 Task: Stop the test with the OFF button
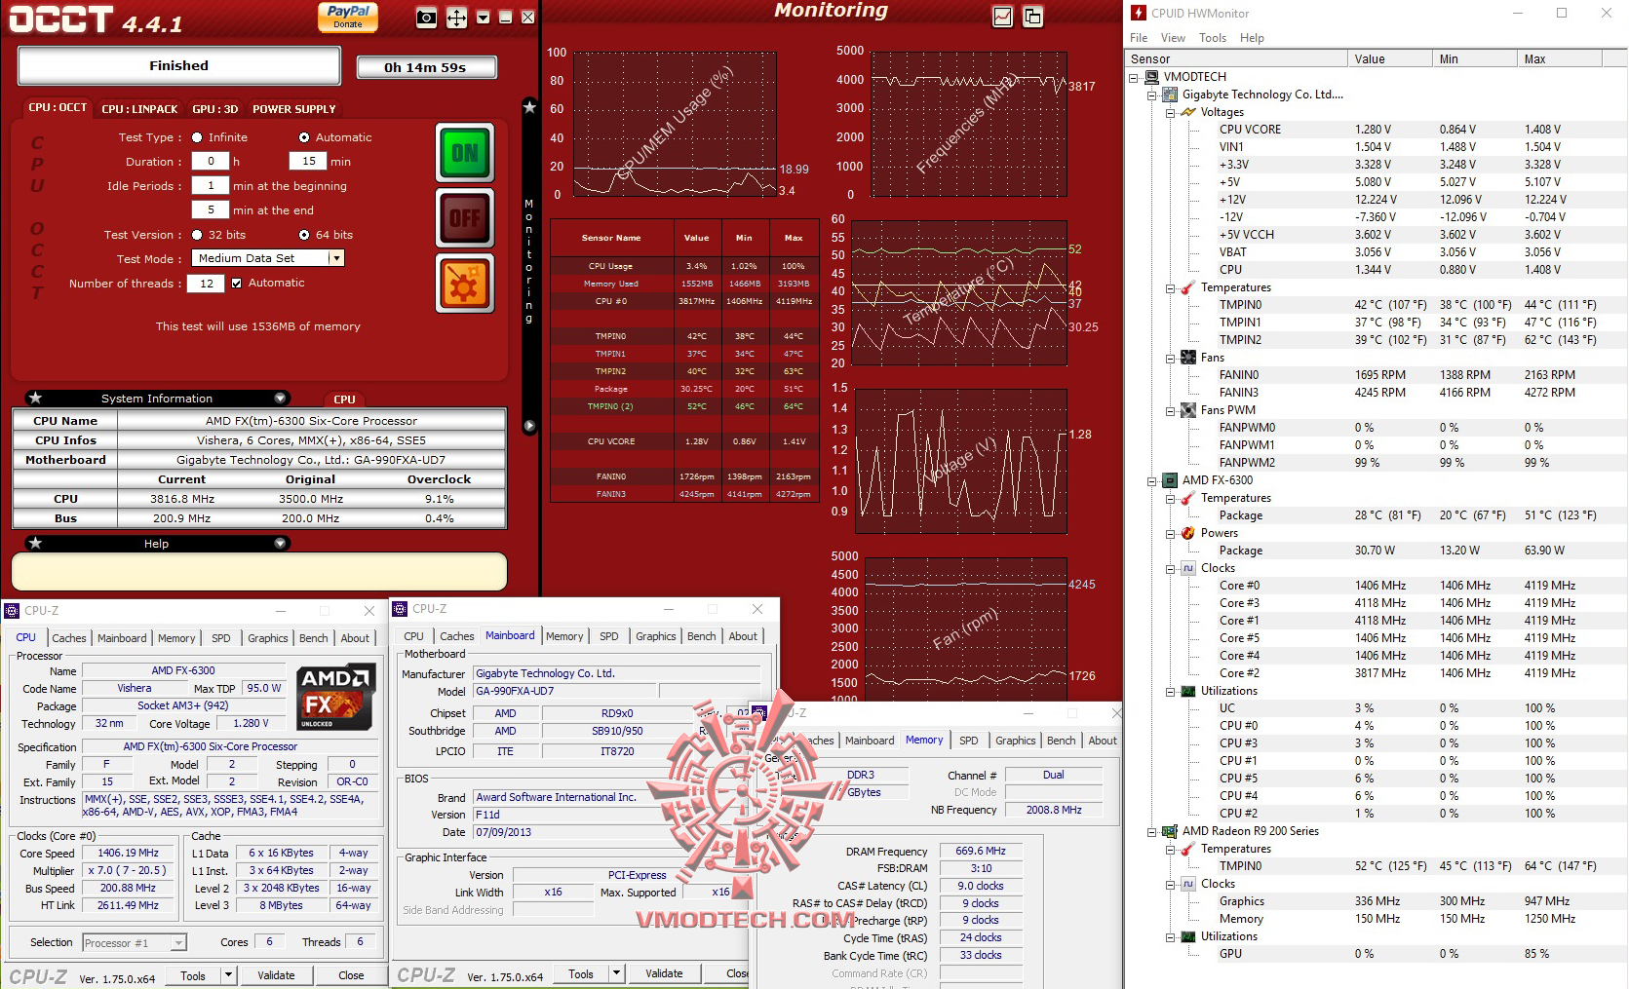click(x=465, y=217)
